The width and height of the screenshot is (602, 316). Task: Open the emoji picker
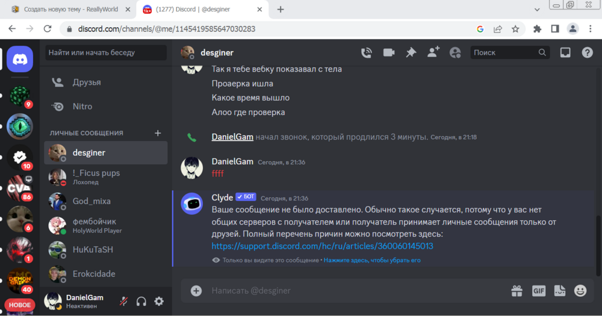(x=580, y=291)
